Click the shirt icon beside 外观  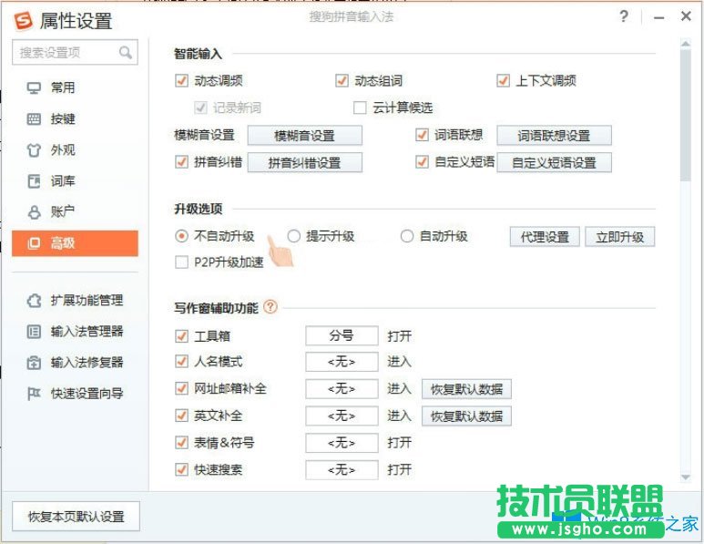click(x=34, y=150)
